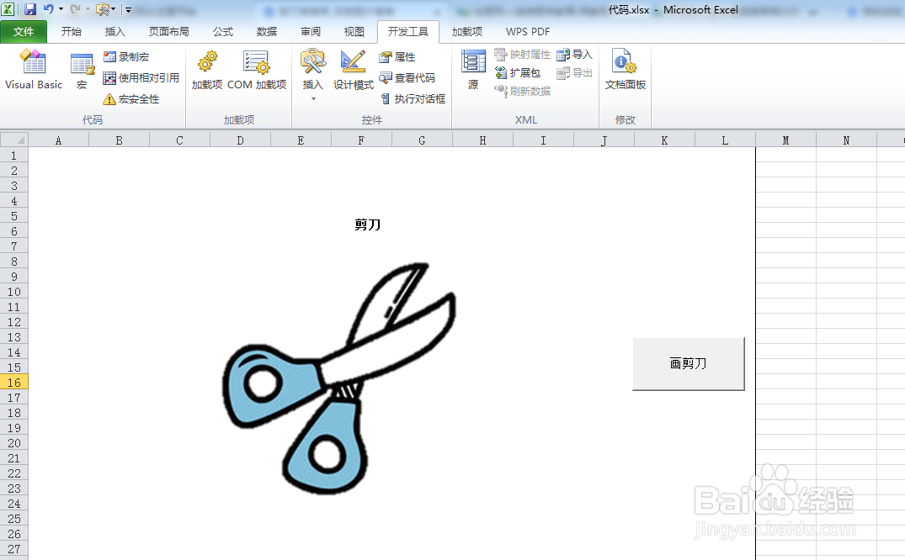The width and height of the screenshot is (905, 560).
Task: Click the 画剪刀 button on the sheet
Action: 688,363
